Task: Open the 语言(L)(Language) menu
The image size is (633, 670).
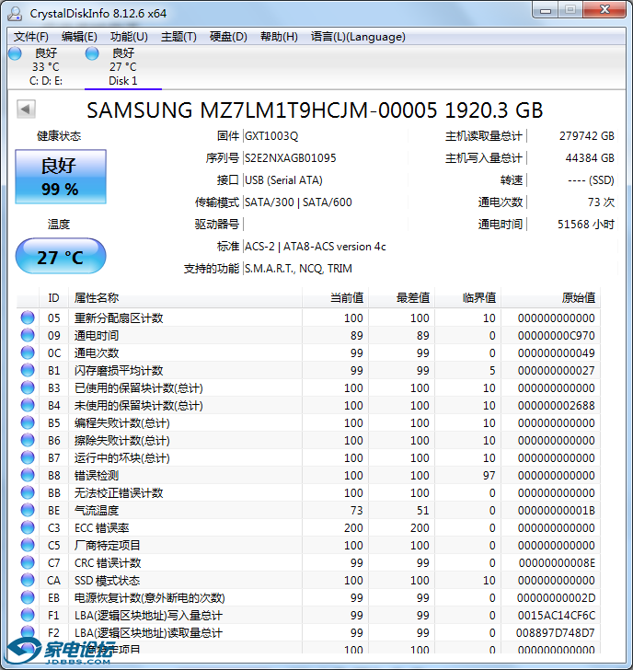Action: pos(358,37)
